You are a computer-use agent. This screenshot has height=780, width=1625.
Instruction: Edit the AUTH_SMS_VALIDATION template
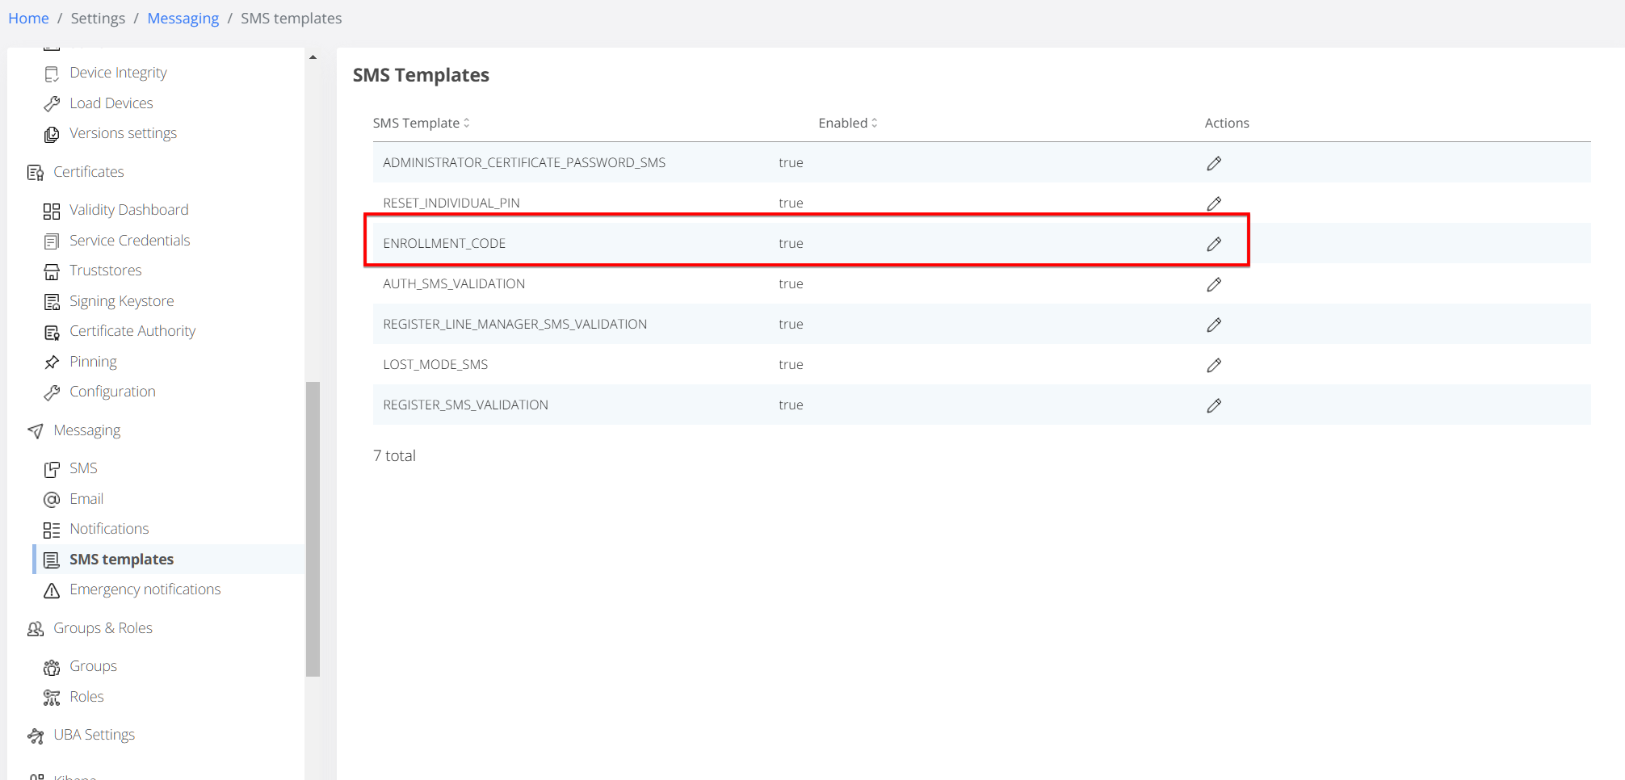[x=1213, y=284]
